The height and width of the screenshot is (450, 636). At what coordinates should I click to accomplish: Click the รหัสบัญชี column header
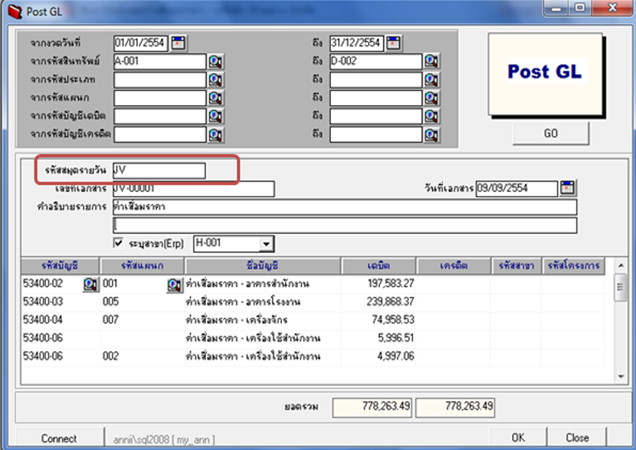[60, 265]
